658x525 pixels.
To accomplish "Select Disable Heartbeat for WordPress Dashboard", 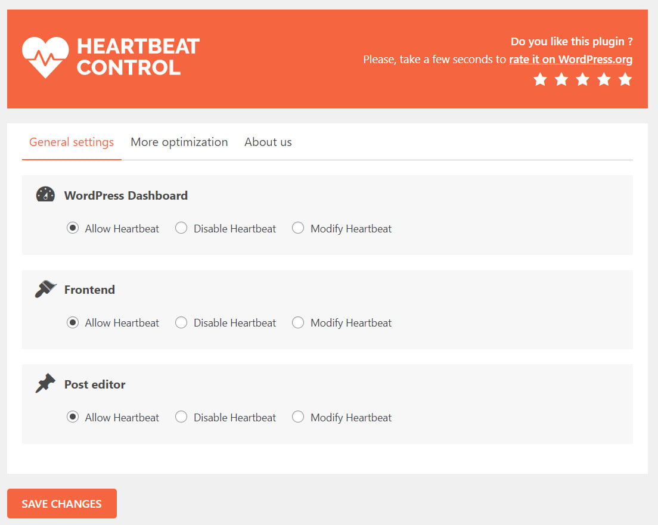I will click(181, 228).
